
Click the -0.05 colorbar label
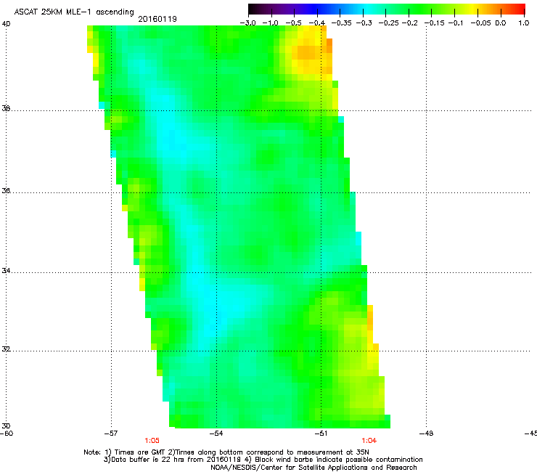[481, 23]
